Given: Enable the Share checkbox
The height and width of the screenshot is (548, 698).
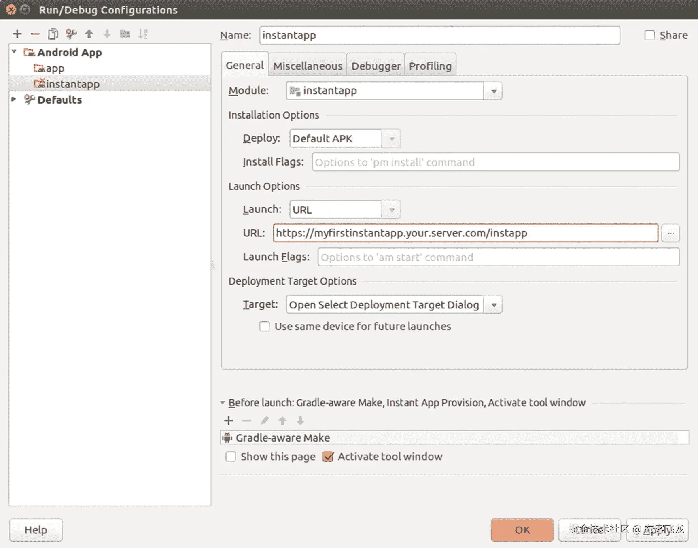Looking at the screenshot, I should pyautogui.click(x=649, y=35).
